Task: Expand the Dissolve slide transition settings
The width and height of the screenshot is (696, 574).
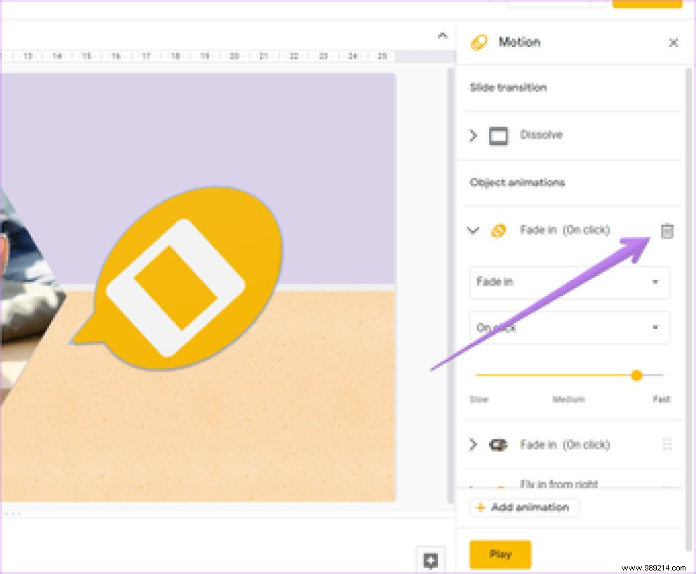Action: pyautogui.click(x=473, y=135)
